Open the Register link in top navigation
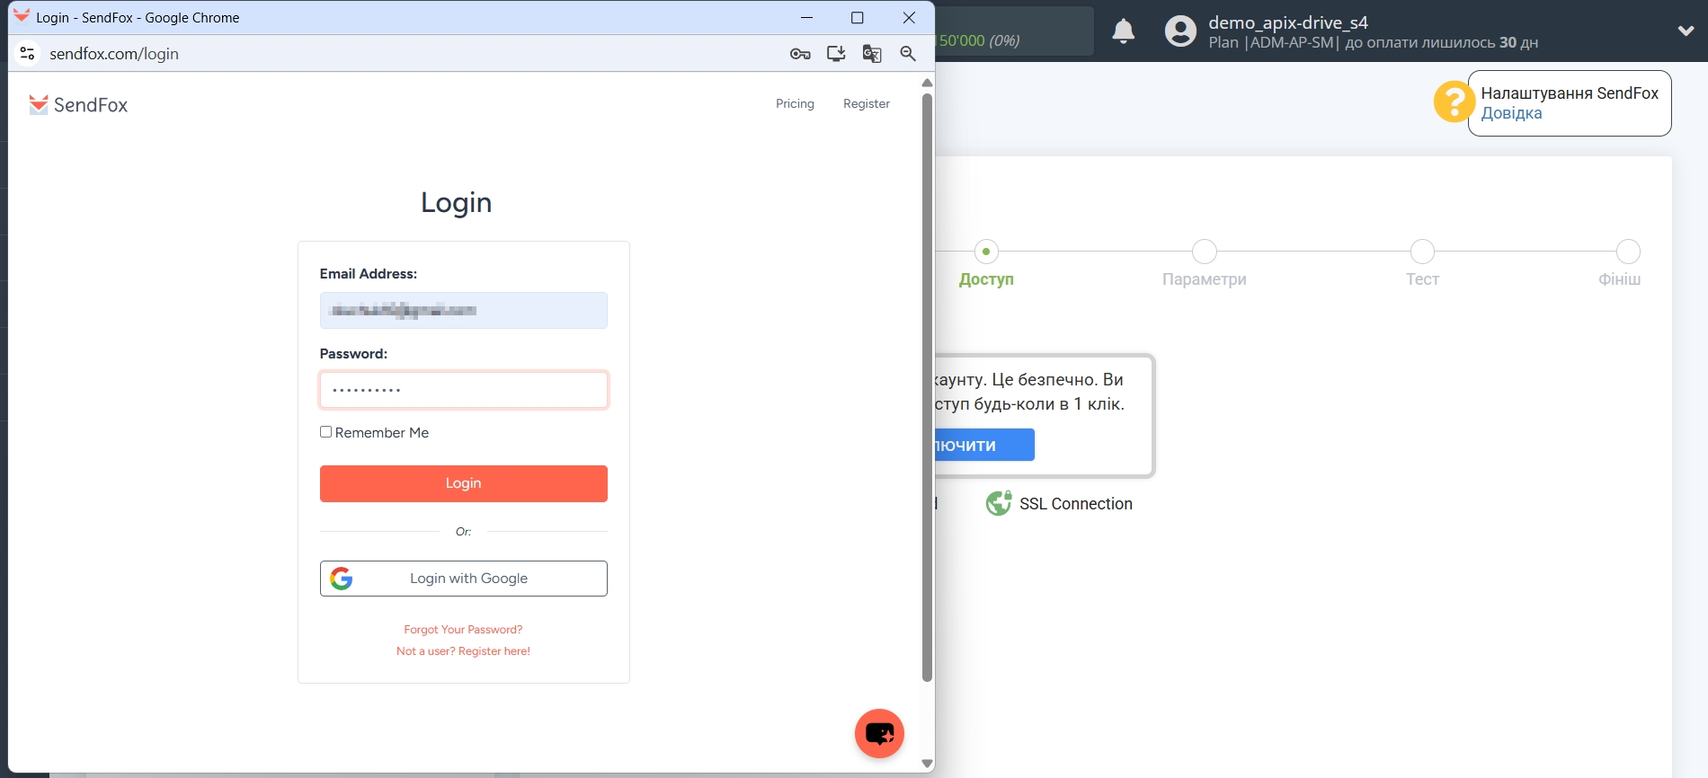The height and width of the screenshot is (778, 1708). [x=867, y=104]
